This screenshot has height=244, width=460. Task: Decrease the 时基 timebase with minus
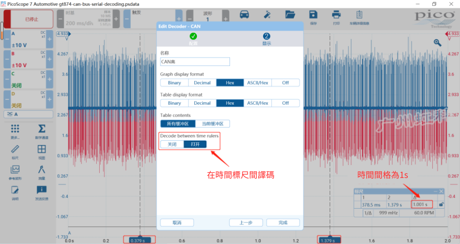click(x=60, y=19)
